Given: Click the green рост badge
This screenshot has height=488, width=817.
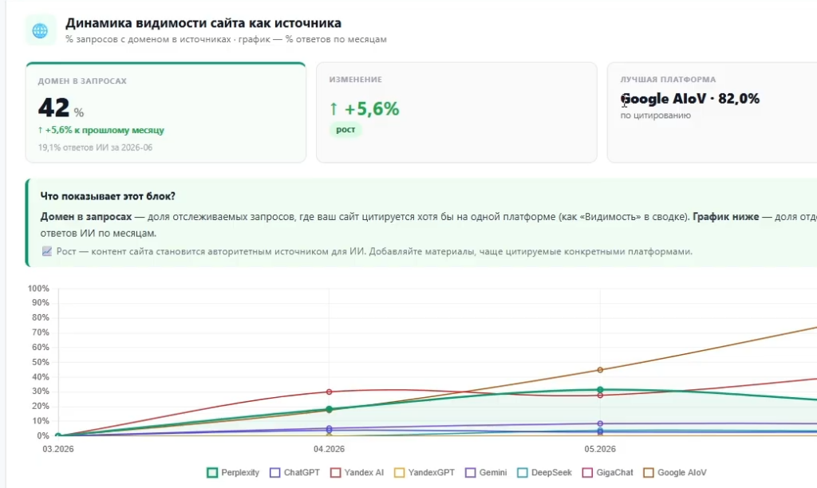Looking at the screenshot, I should pyautogui.click(x=345, y=129).
